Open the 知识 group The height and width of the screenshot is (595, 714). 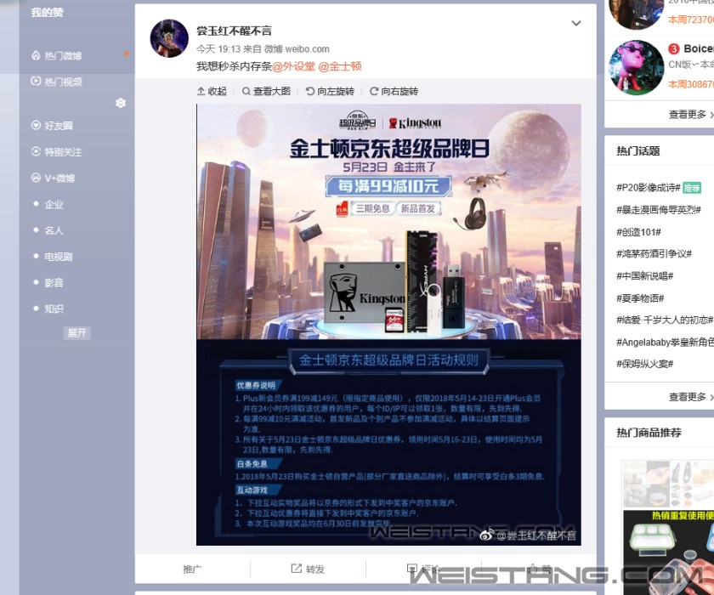pos(54,309)
